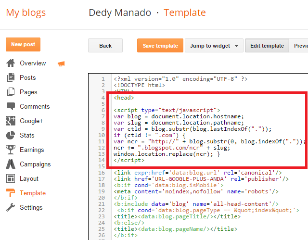
Task: Click the closing </script> tag
Action: point(129,160)
